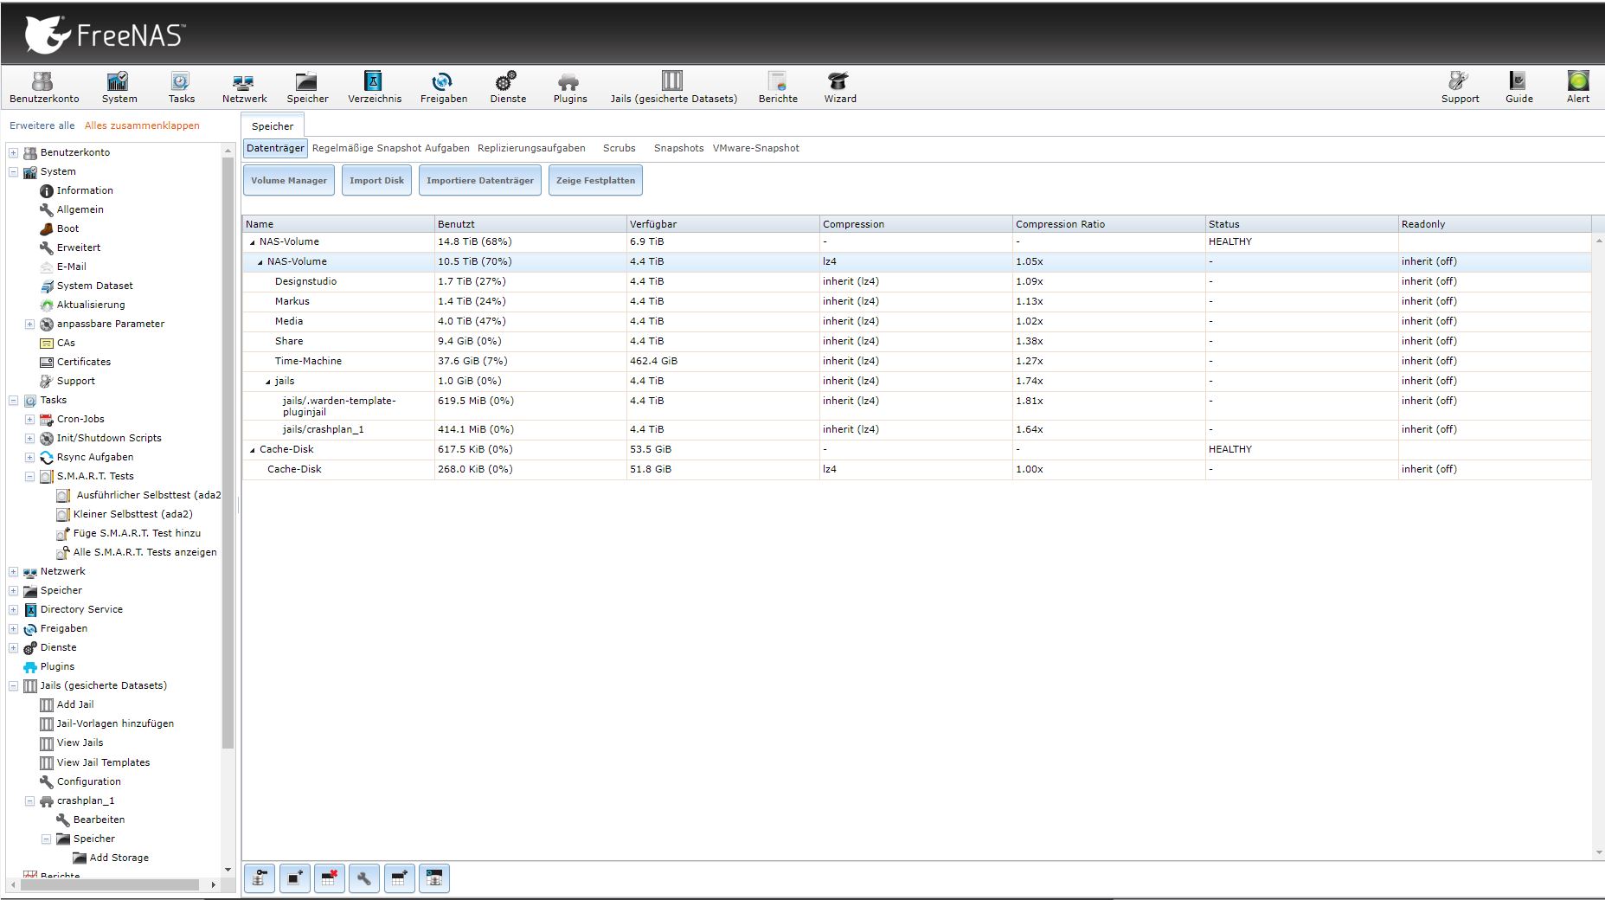Image resolution: width=1605 pixels, height=900 pixels.
Task: Expand the Netzwerk sidebar node
Action: pyautogui.click(x=13, y=571)
